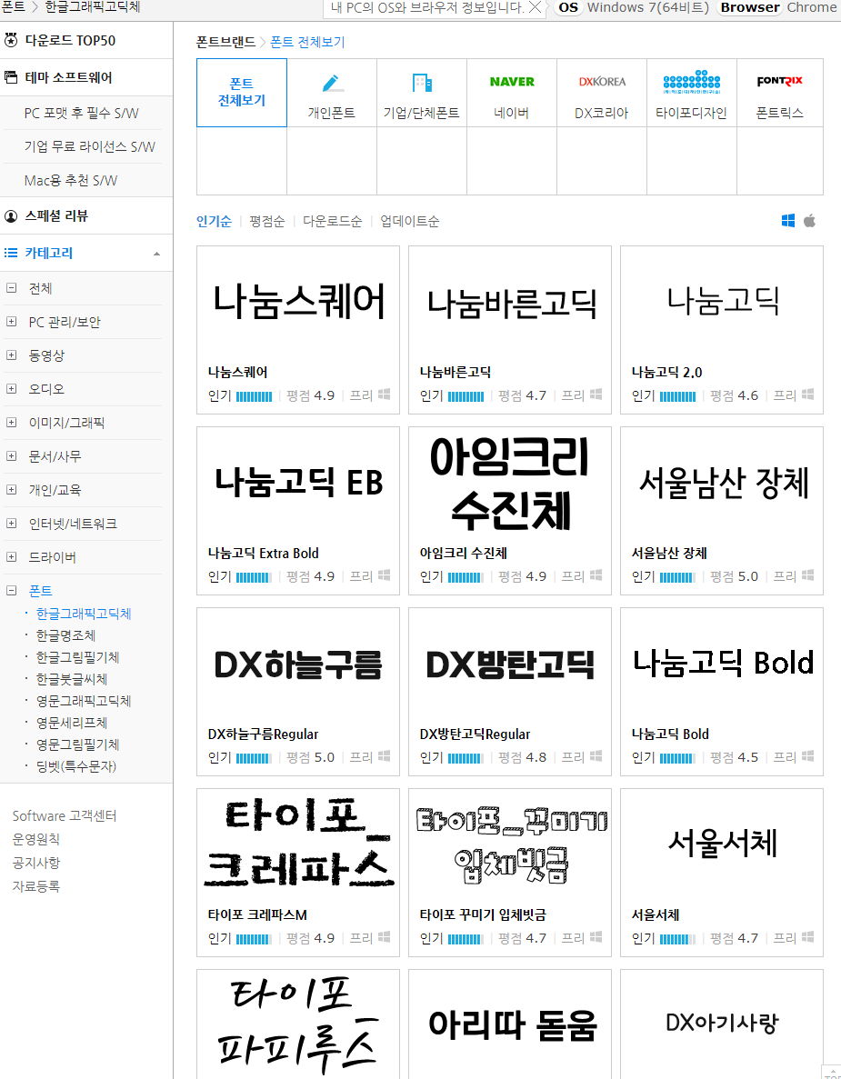Open the 타이포디자인 brand tab

point(692,92)
